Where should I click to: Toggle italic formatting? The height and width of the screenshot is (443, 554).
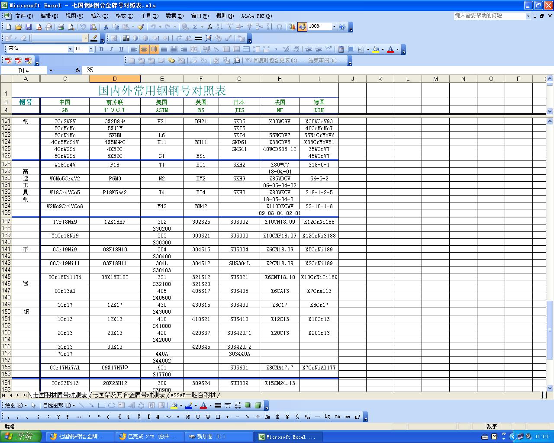click(x=111, y=49)
